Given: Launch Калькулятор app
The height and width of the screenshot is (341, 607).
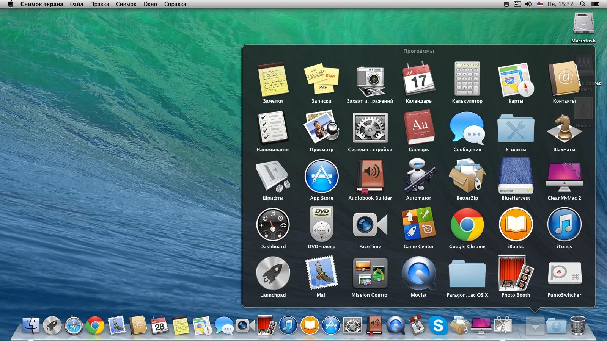Looking at the screenshot, I should 467,79.
